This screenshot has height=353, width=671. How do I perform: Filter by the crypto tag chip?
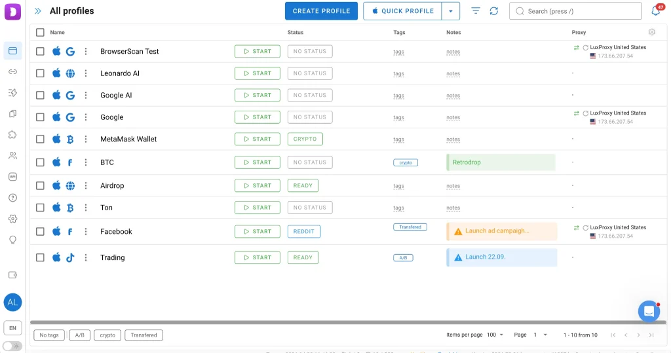click(x=107, y=335)
